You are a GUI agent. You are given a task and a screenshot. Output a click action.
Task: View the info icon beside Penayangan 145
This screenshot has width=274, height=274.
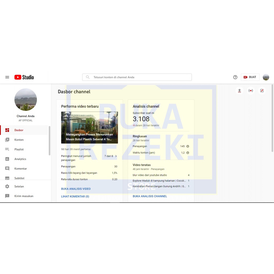point(188,146)
